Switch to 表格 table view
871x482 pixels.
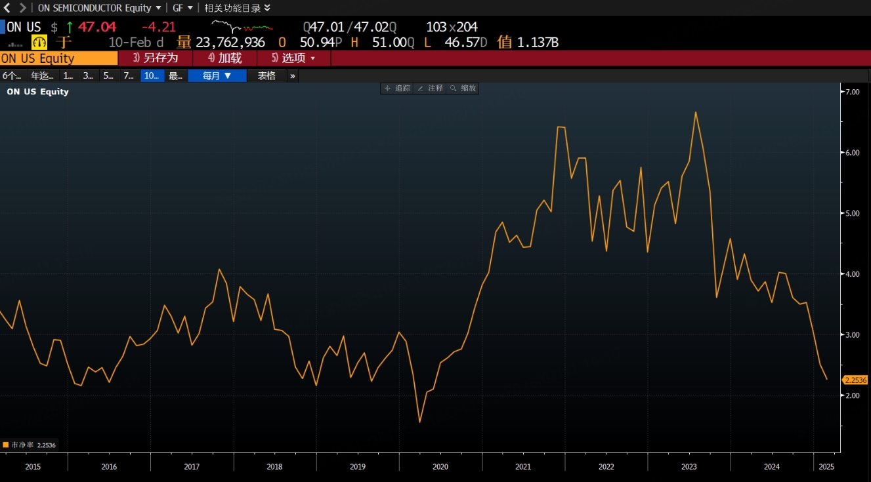[x=266, y=75]
